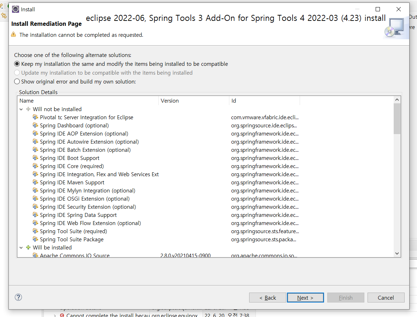Click feature icon of Apache Commons IO Source
Image resolution: width=417 pixels, height=317 pixels.
tap(35, 255)
